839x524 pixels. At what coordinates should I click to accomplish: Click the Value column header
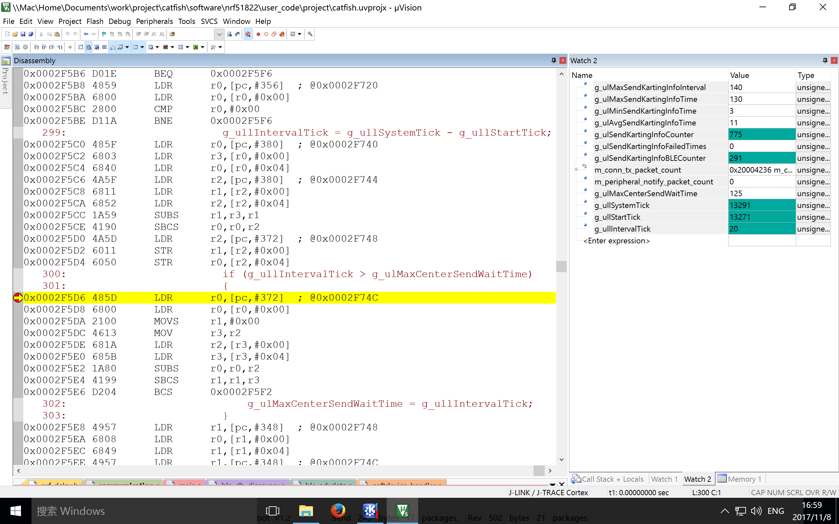click(x=761, y=75)
